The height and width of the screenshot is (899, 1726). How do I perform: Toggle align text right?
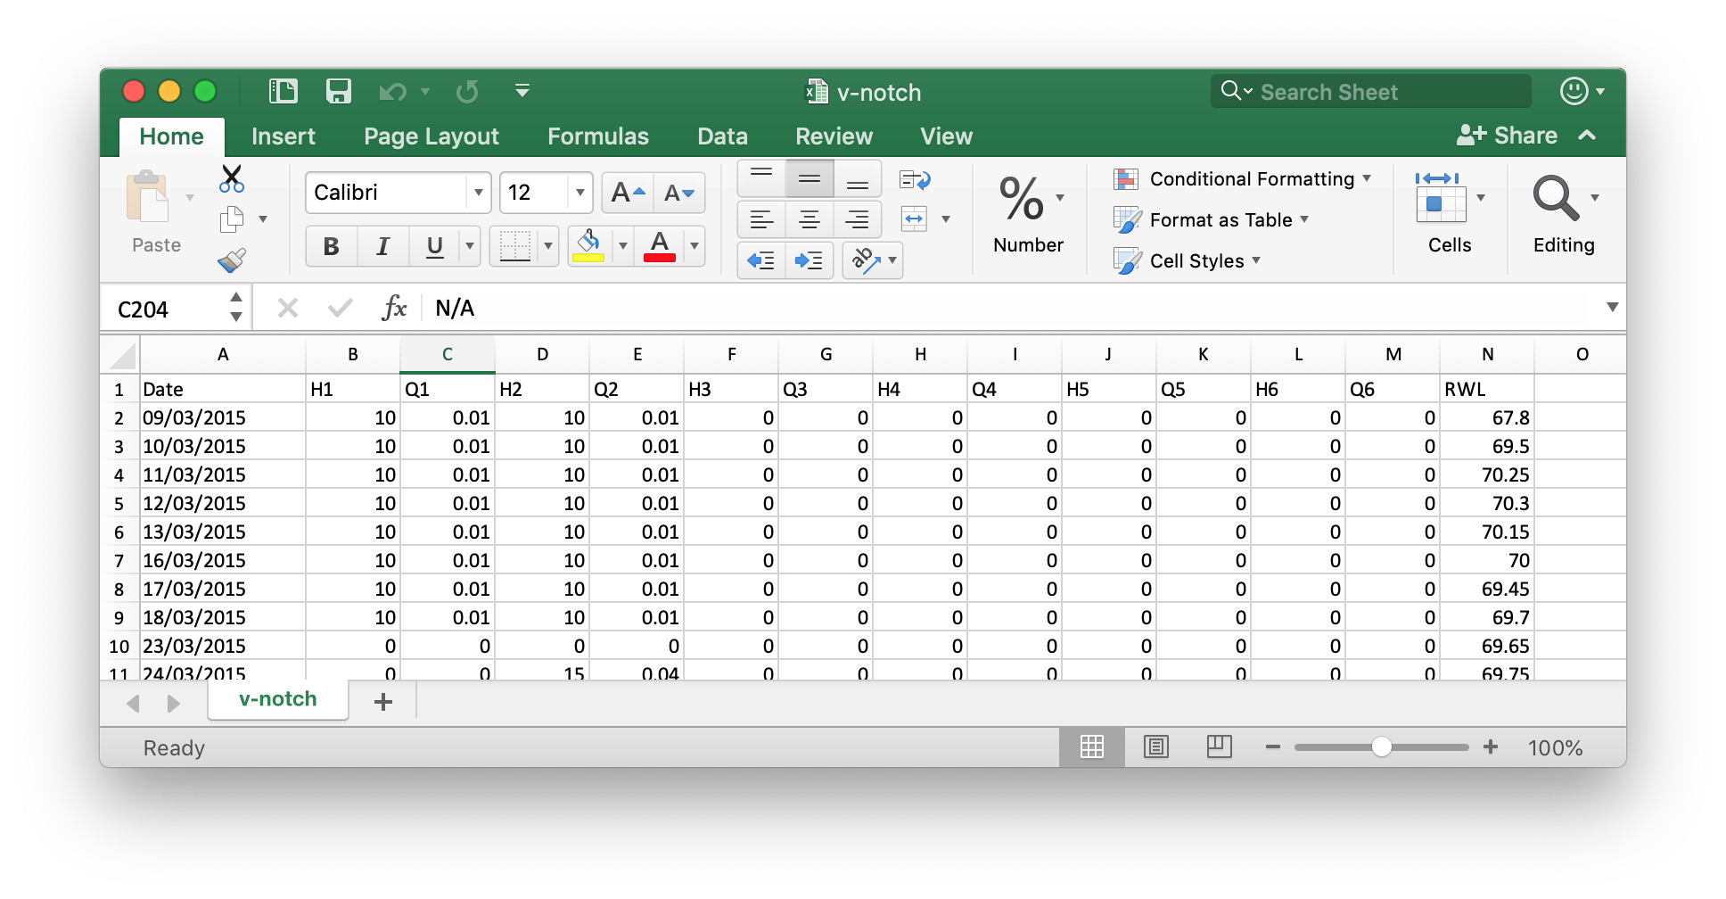[858, 219]
